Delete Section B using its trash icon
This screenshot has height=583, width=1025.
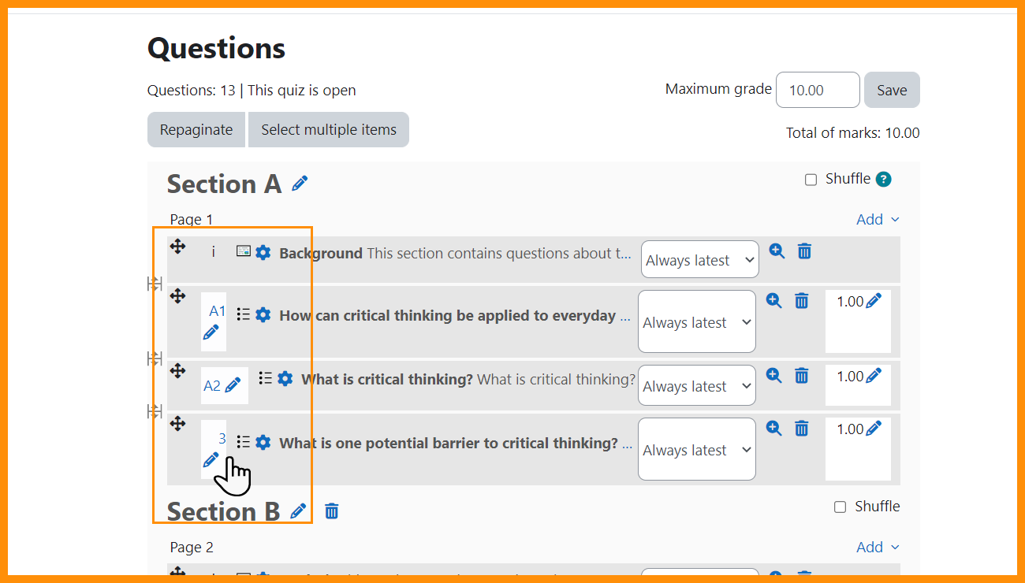pyautogui.click(x=332, y=511)
